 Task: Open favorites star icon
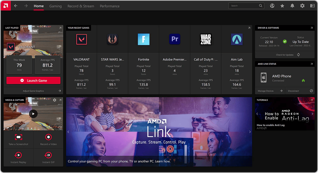(x=282, y=6)
